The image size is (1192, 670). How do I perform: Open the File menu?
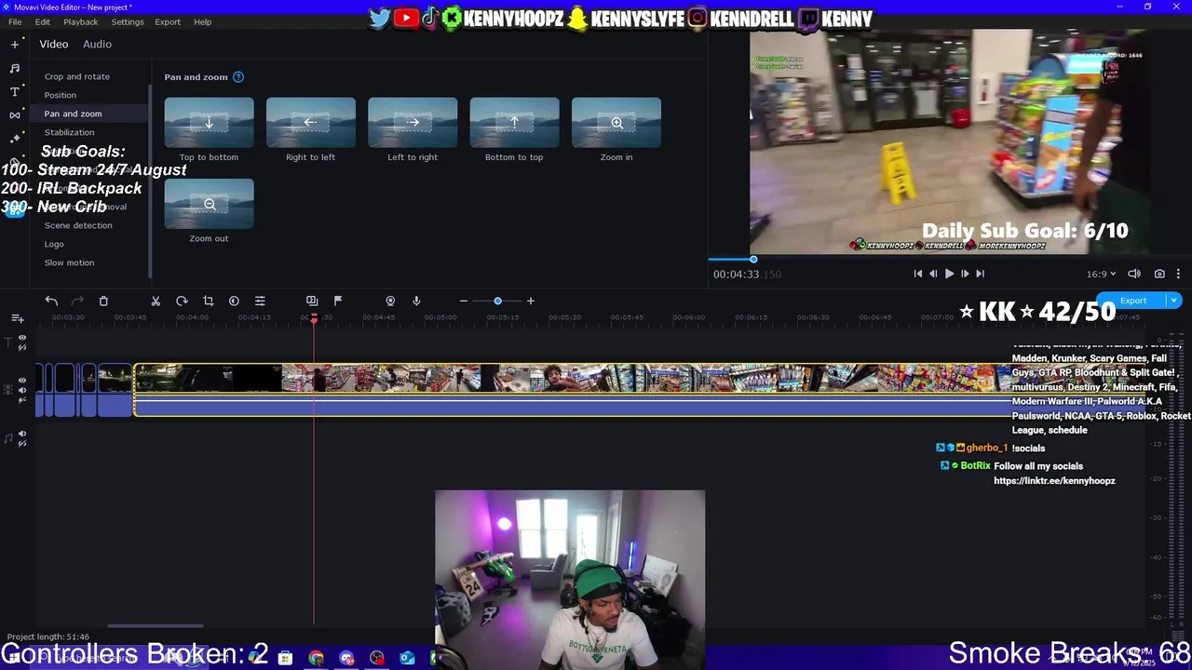point(15,21)
